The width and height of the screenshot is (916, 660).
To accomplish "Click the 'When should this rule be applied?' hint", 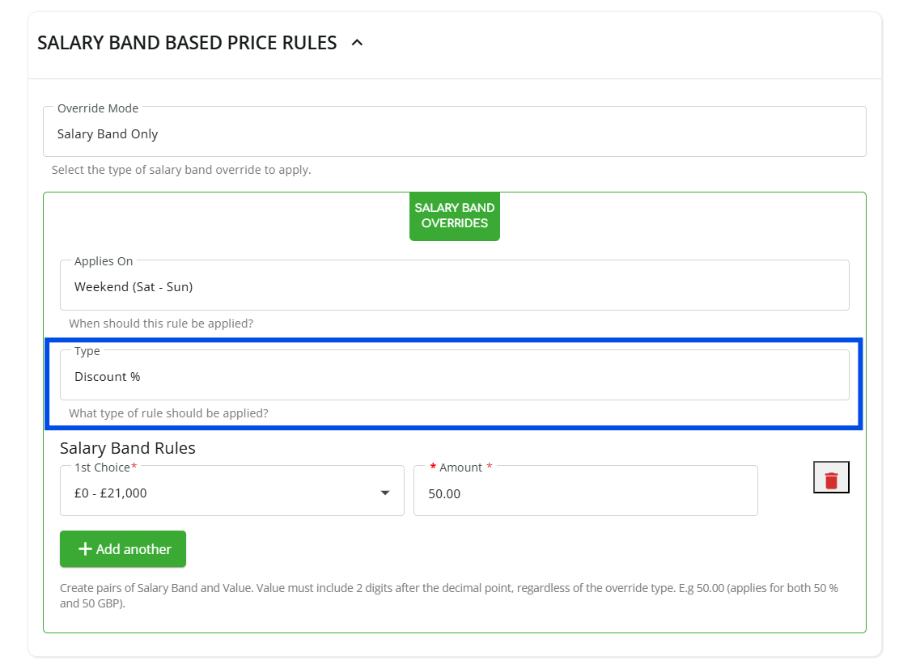I will click(161, 324).
